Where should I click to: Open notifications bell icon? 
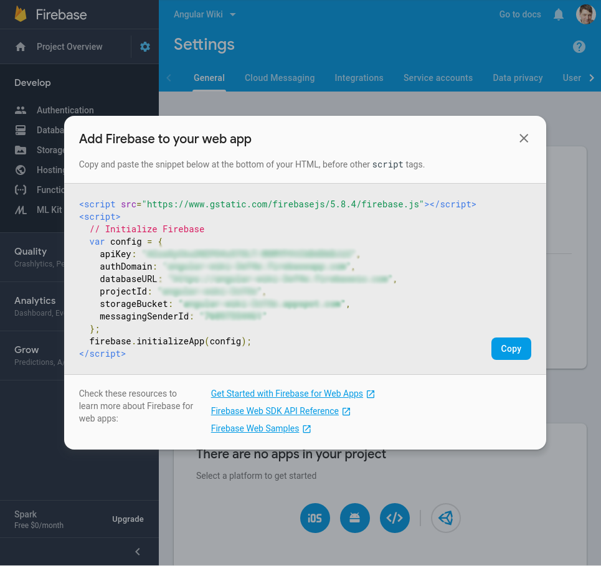coord(559,14)
